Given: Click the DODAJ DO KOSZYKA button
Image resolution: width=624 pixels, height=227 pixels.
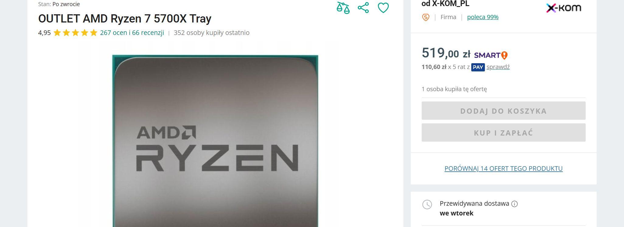Looking at the screenshot, I should click(504, 111).
